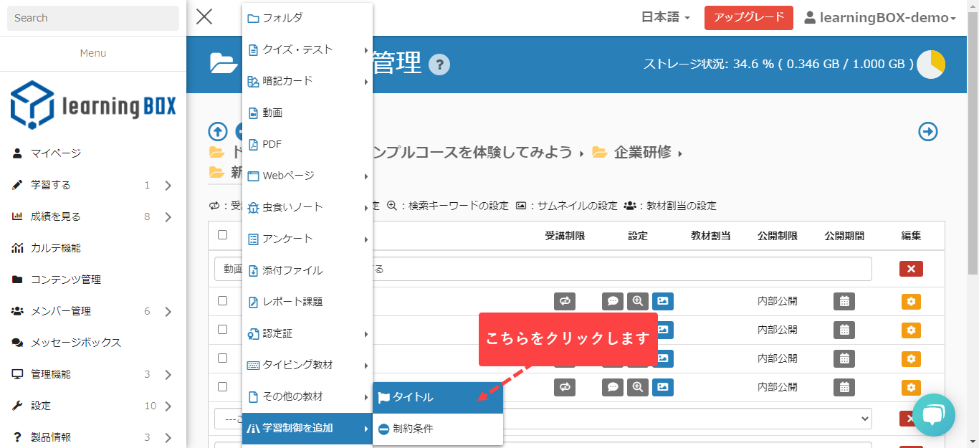Click the first row's calendar publish period icon
This screenshot has width=979, height=448.
(844, 302)
